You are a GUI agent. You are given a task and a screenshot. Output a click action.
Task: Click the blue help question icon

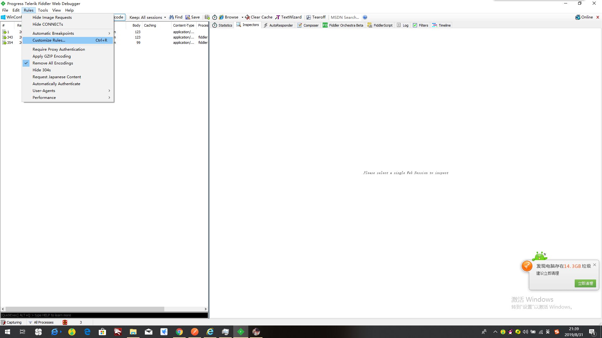pyautogui.click(x=365, y=17)
